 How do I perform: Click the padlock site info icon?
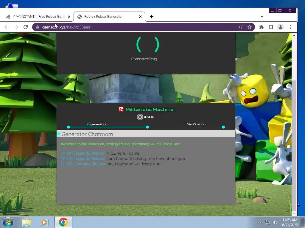38,27
